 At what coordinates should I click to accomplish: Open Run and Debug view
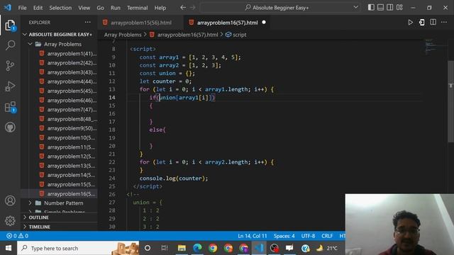point(10,86)
